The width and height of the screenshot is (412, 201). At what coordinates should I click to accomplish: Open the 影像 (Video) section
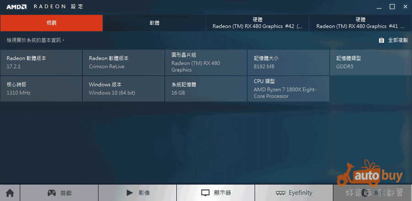(x=137, y=193)
